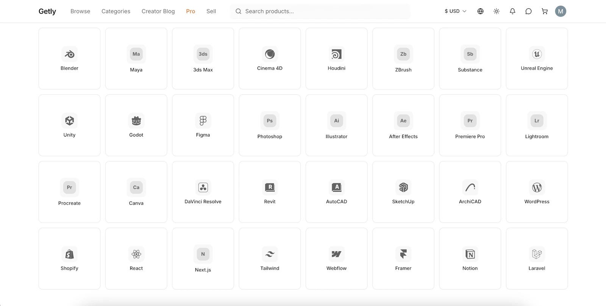This screenshot has width=606, height=306.
Task: Click the Getly logo link
Action: pos(47,11)
